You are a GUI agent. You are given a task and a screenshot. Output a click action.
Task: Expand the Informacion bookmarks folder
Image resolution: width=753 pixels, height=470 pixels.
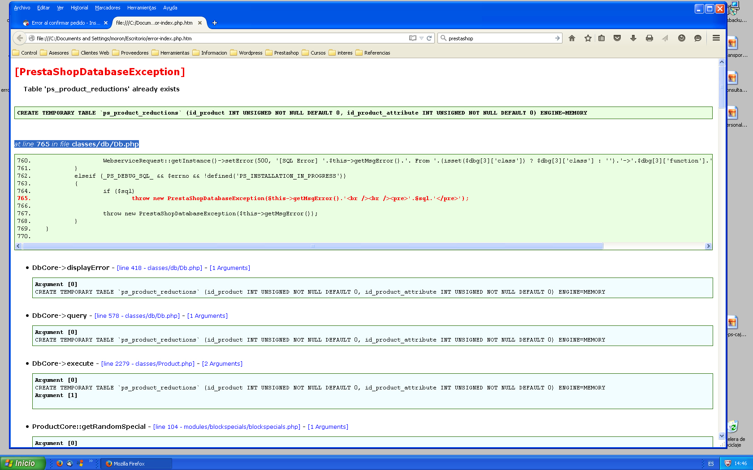point(210,53)
